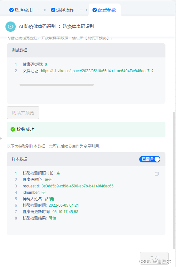Go to the 选择操作 step tab
This screenshot has height=267, width=176.
click(62, 10)
